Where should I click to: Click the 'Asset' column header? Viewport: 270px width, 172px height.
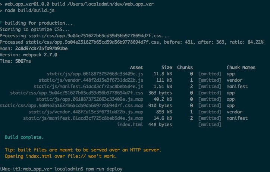pyautogui.click(x=136, y=68)
